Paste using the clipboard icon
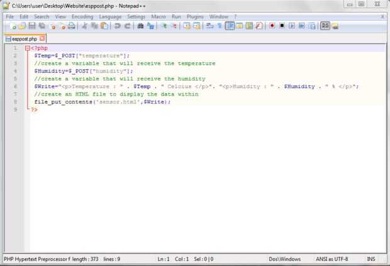The image size is (390, 266). pos(104,26)
